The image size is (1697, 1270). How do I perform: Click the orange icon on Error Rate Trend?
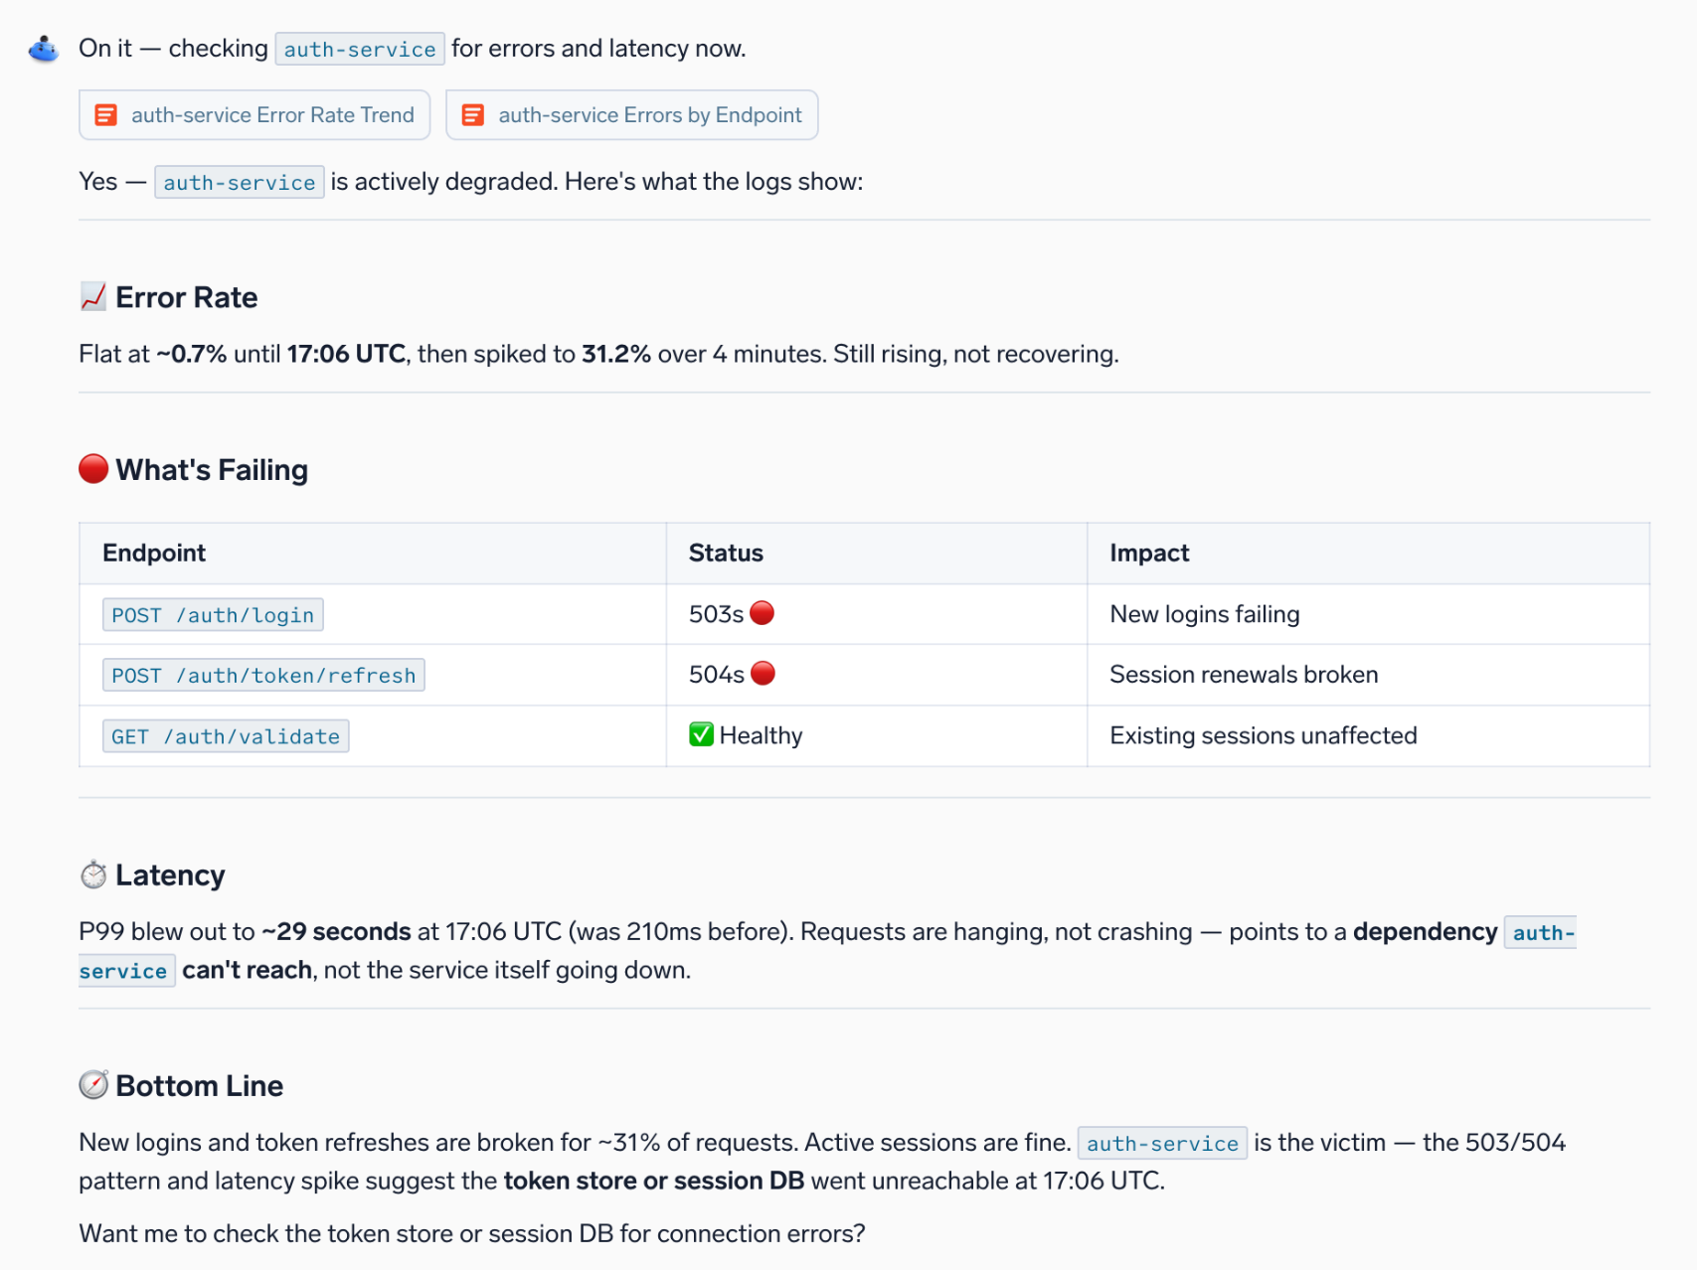pyautogui.click(x=105, y=115)
